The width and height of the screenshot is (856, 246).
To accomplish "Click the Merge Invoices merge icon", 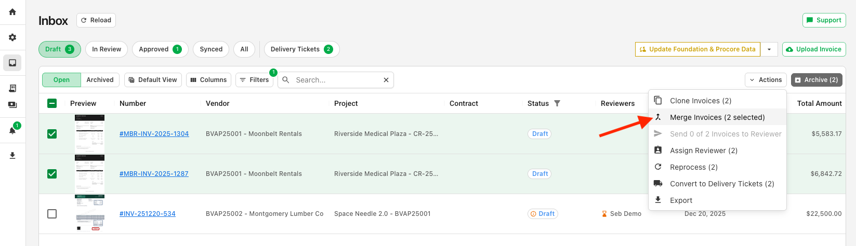I will 658,117.
